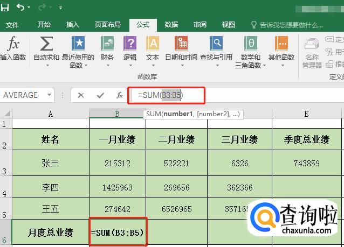Click the fx button beside formula bar
This screenshot has height=247, width=344.
[x=120, y=95]
